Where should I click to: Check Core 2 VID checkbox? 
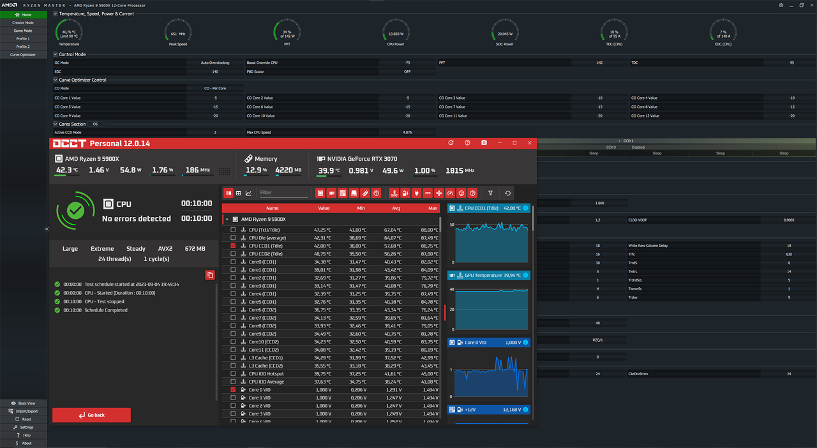(233, 405)
